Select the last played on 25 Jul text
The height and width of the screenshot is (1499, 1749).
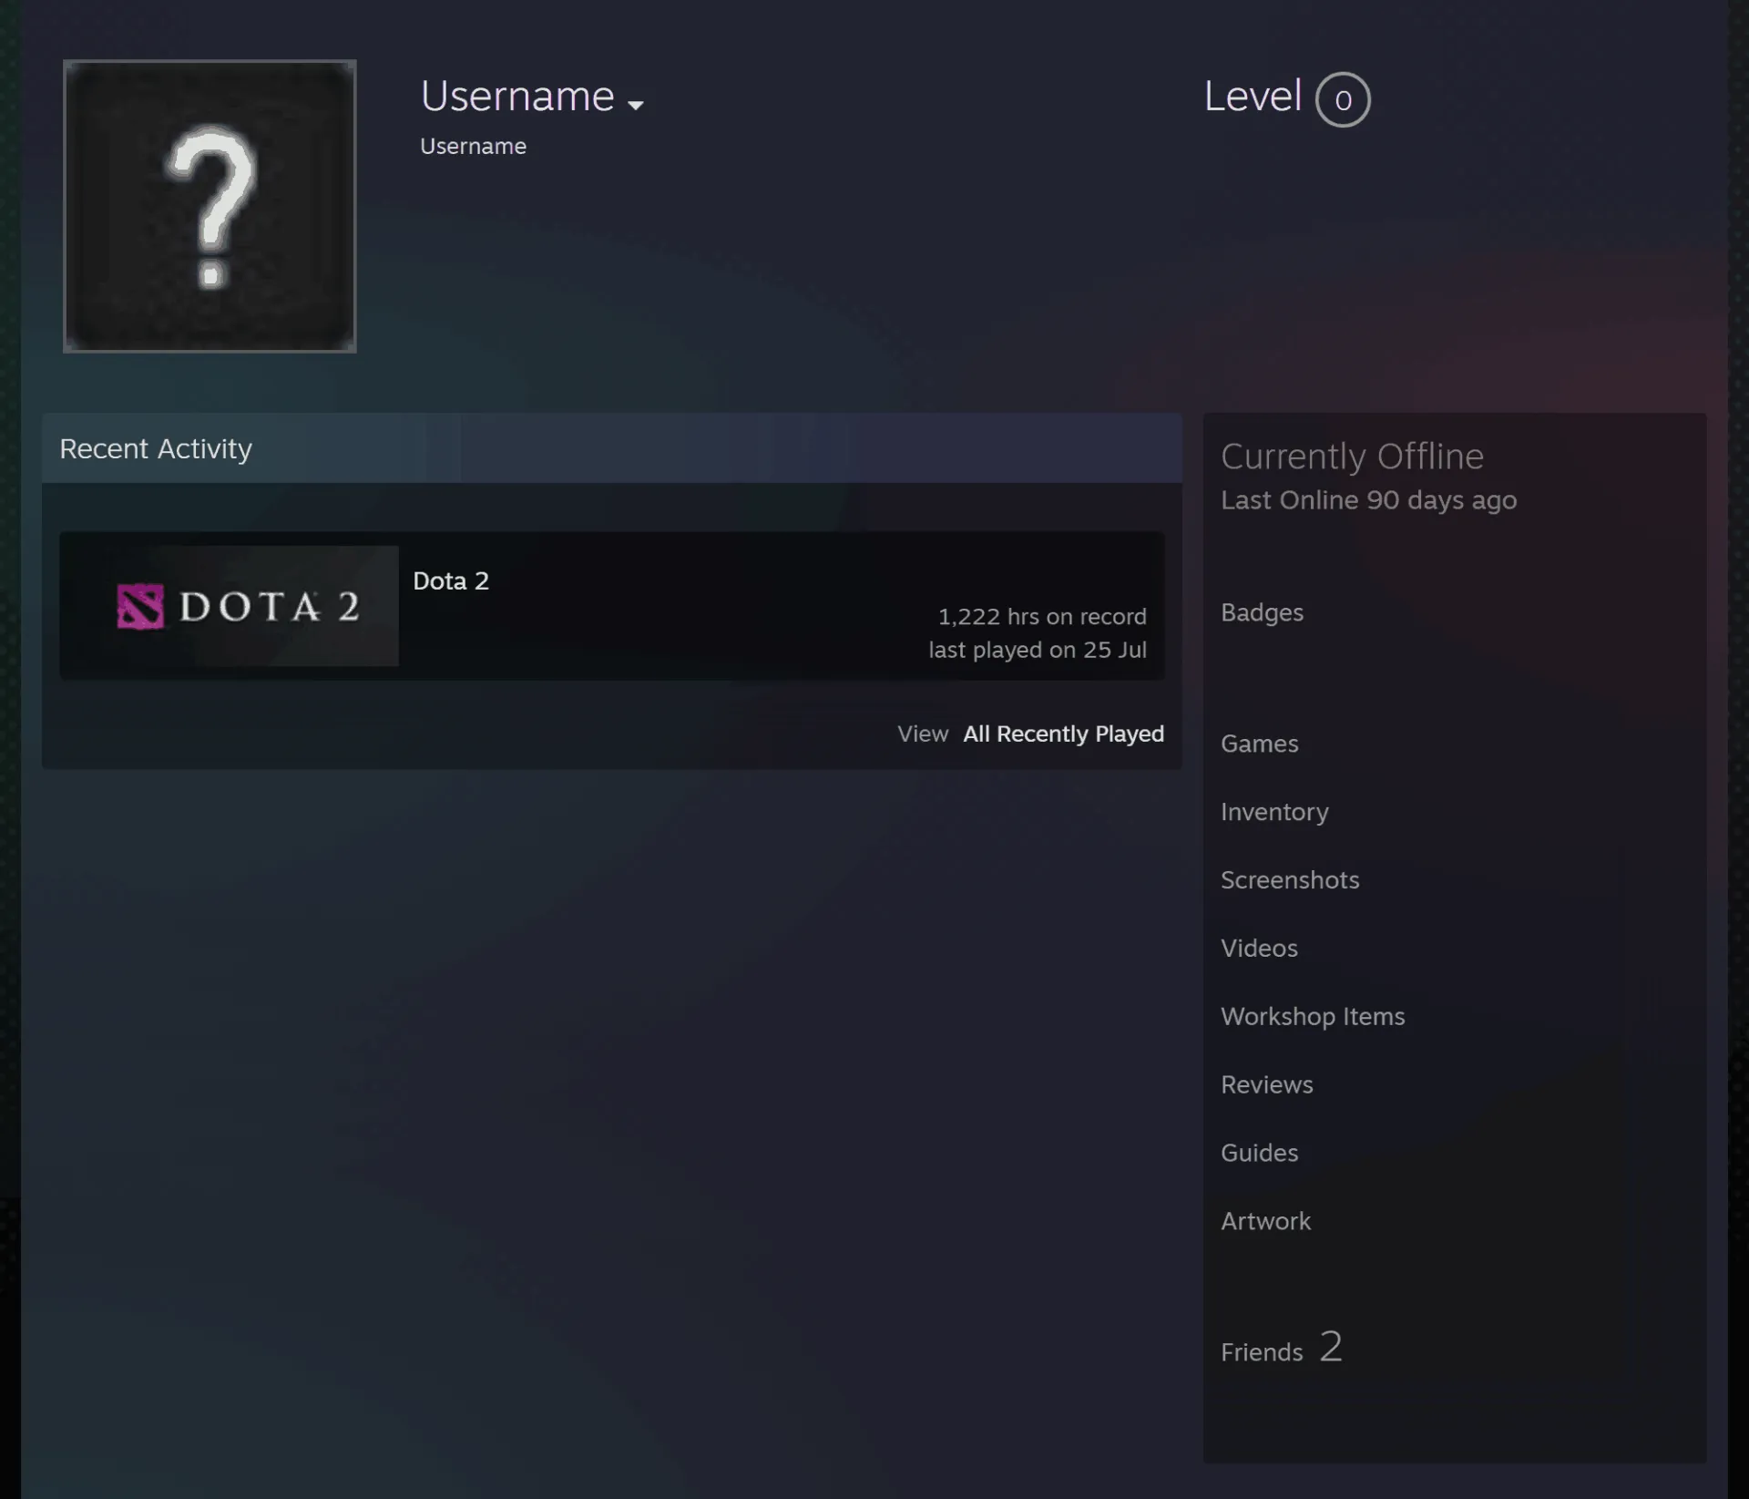point(1038,650)
